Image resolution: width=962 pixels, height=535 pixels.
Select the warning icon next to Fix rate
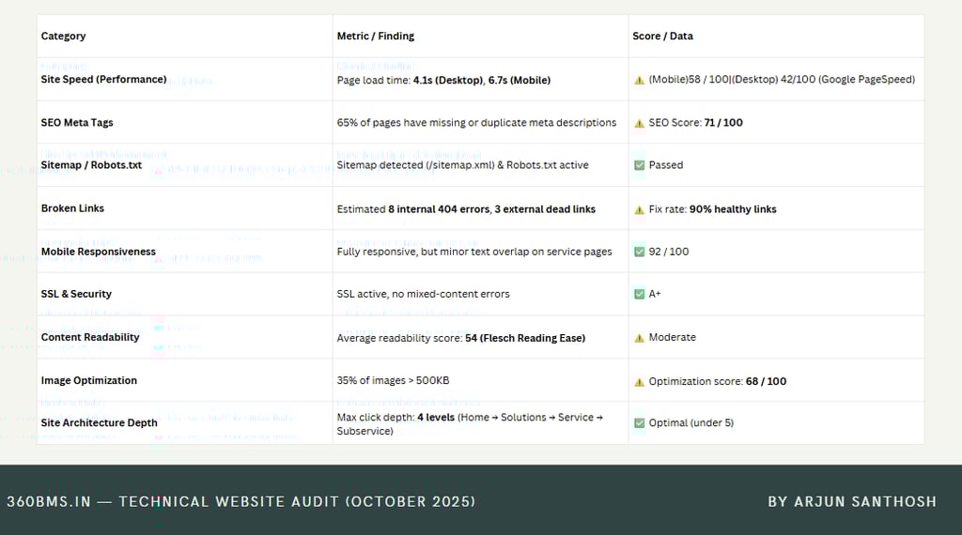point(639,209)
